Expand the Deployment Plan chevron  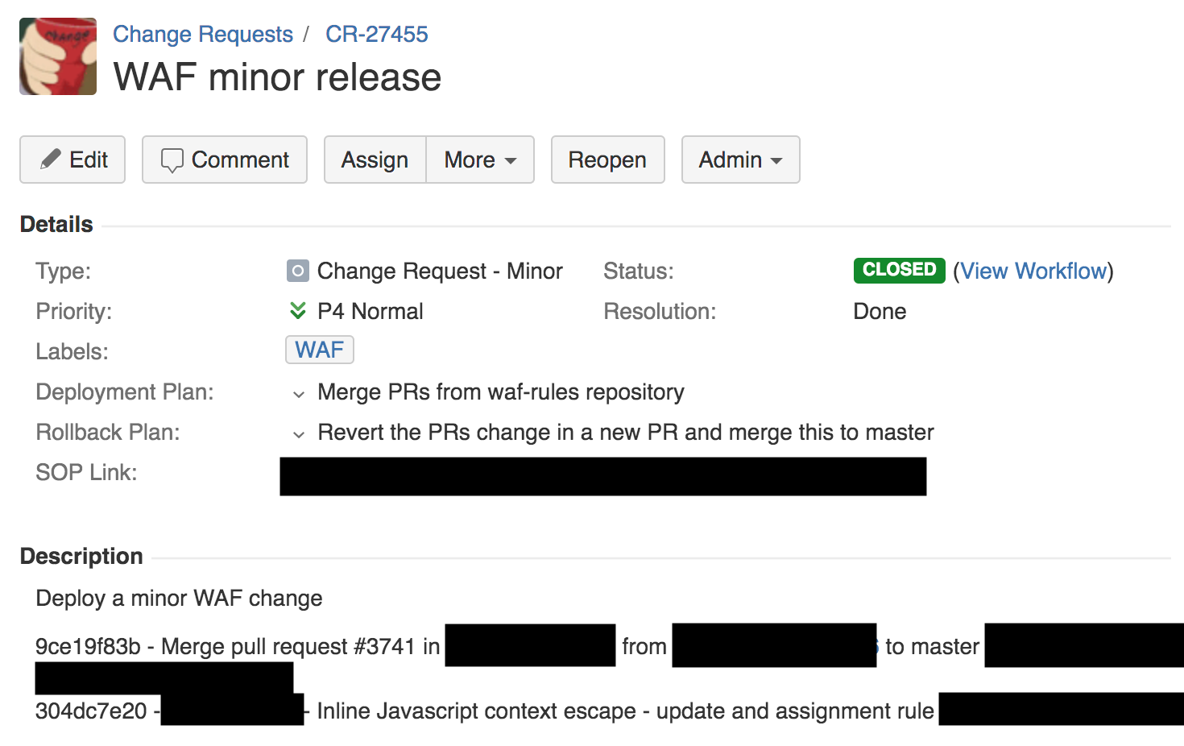(x=299, y=394)
